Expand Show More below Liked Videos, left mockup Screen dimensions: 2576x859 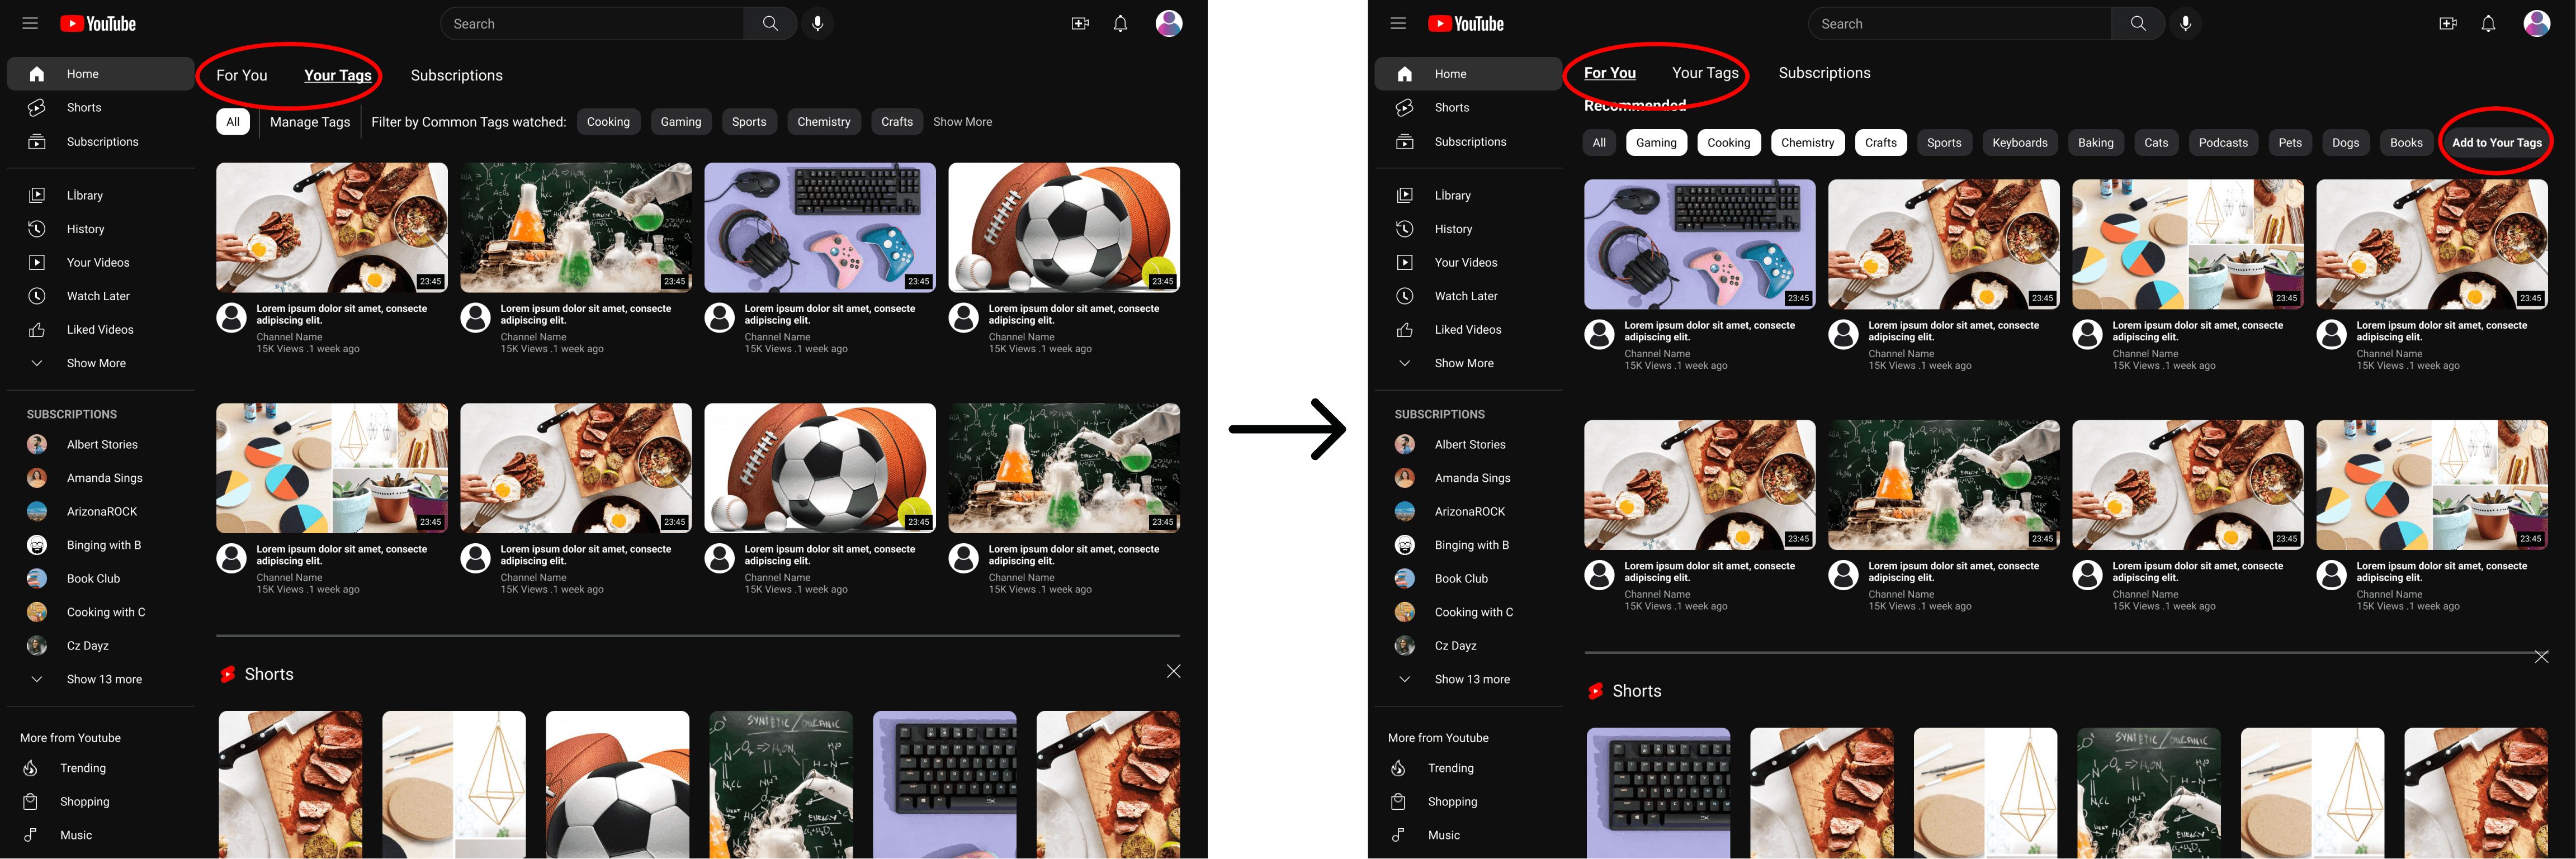point(95,363)
